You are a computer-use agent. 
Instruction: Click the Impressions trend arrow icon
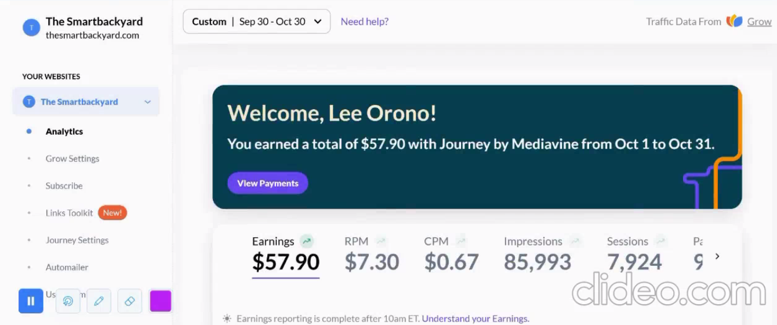pyautogui.click(x=575, y=241)
